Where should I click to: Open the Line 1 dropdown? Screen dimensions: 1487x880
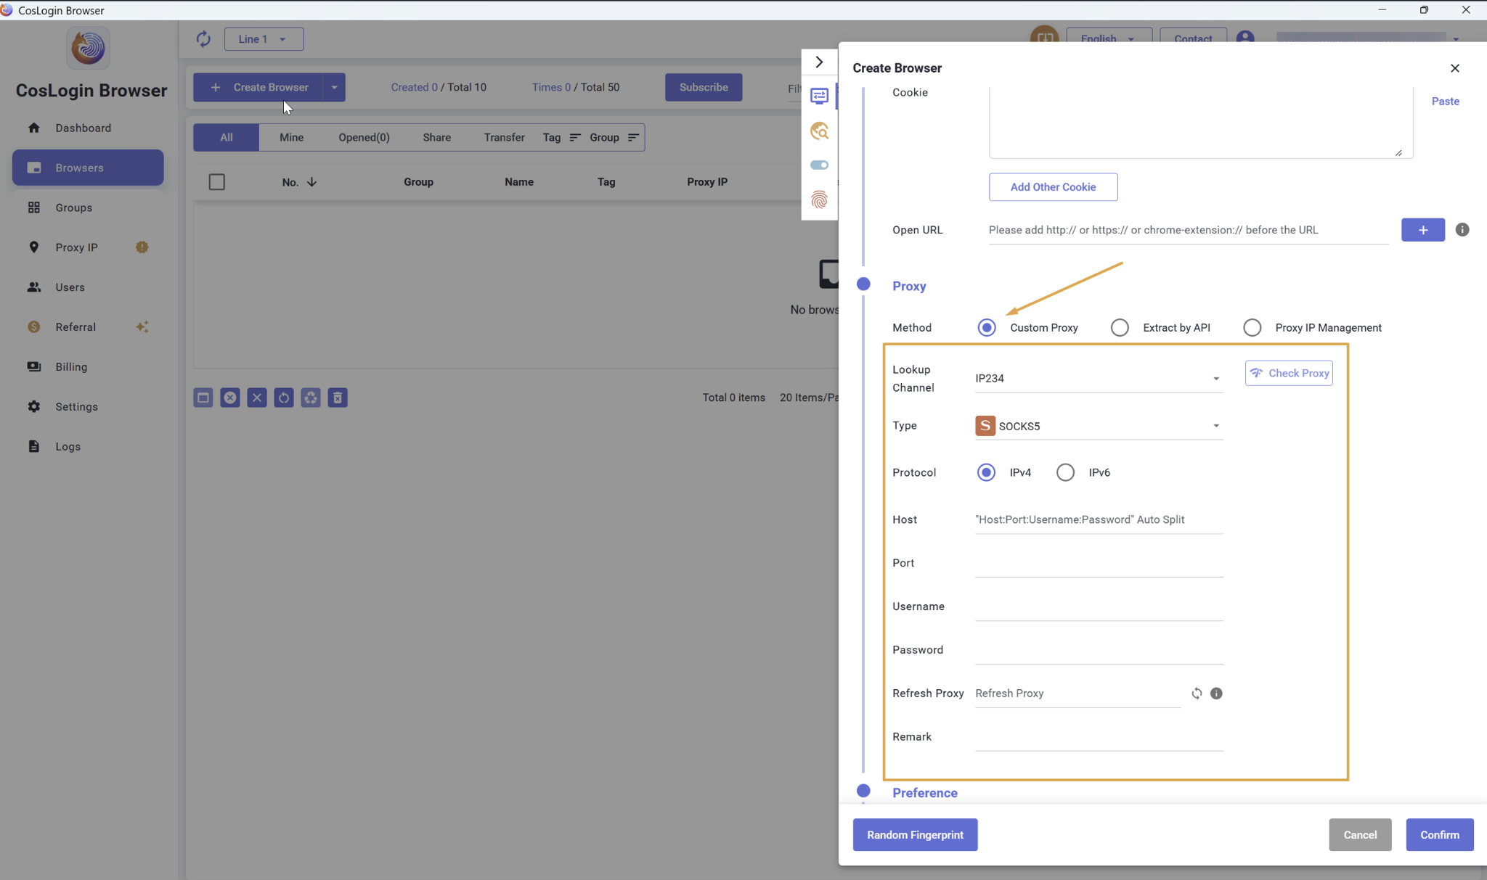pyautogui.click(x=264, y=39)
